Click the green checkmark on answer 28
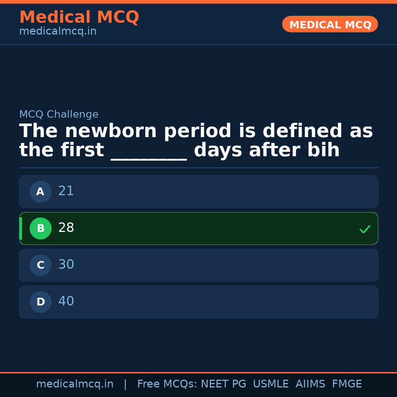 coord(365,229)
